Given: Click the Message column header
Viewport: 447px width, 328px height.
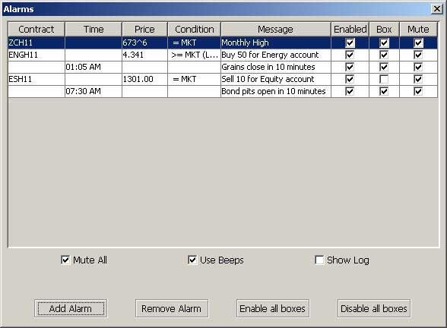Looking at the screenshot, I should point(276,30).
